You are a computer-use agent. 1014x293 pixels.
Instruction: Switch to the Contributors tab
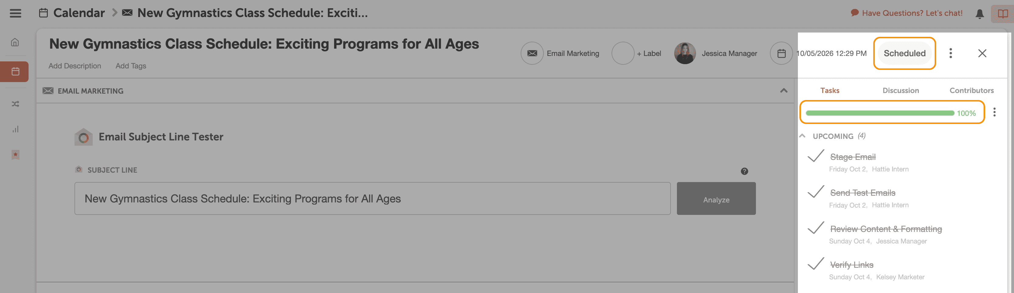[x=971, y=91]
